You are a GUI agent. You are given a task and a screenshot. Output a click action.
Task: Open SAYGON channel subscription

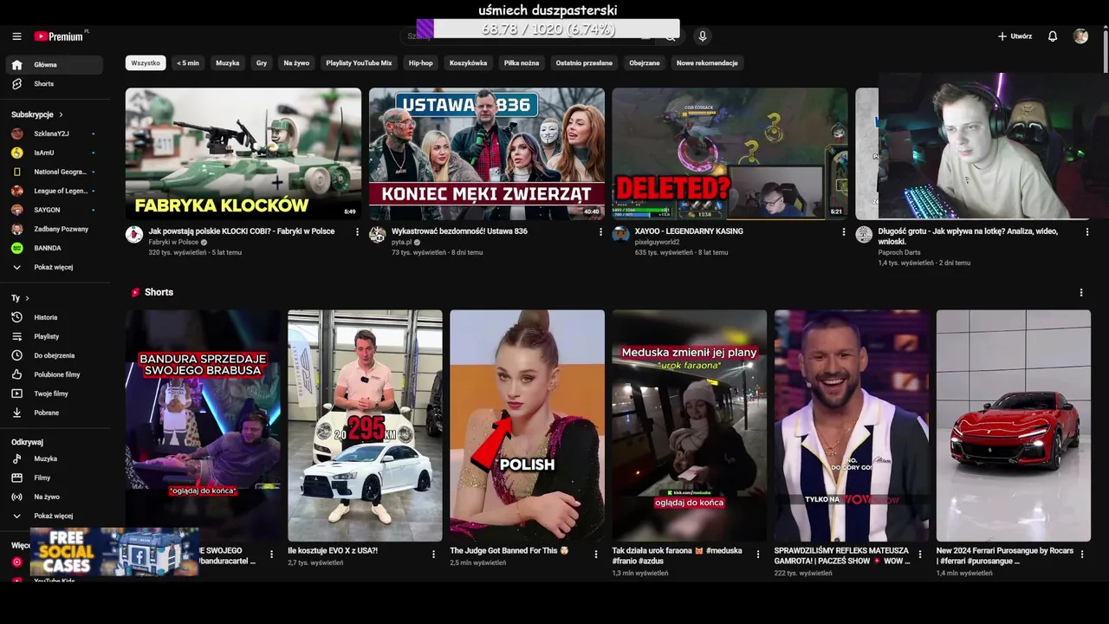(x=55, y=210)
